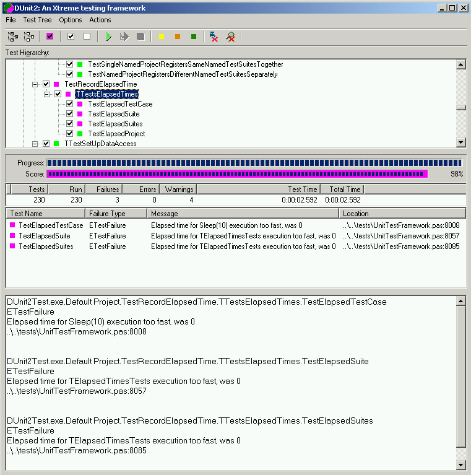Click the select all tests checkmark icon
Screen dimensions: 471x475
tap(71, 37)
